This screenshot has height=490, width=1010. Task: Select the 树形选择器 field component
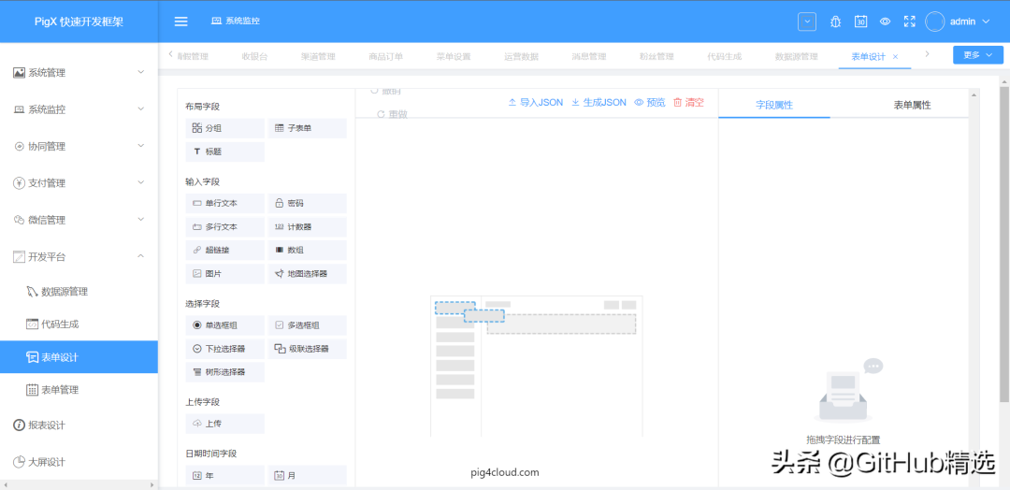(x=224, y=372)
